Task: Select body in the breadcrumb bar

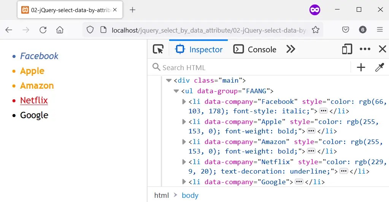Action: [x=190, y=195]
